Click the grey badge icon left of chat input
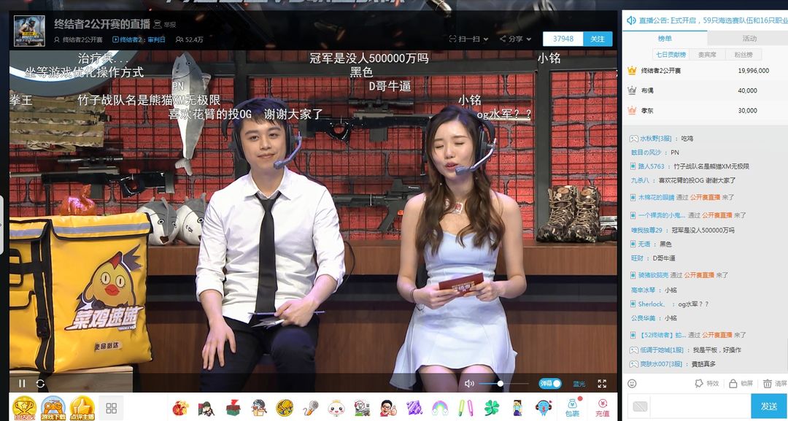Viewport: 788px width, 421px height. [x=640, y=406]
